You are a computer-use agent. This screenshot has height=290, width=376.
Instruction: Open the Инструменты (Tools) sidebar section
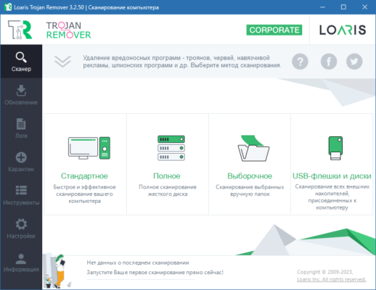coord(21,195)
